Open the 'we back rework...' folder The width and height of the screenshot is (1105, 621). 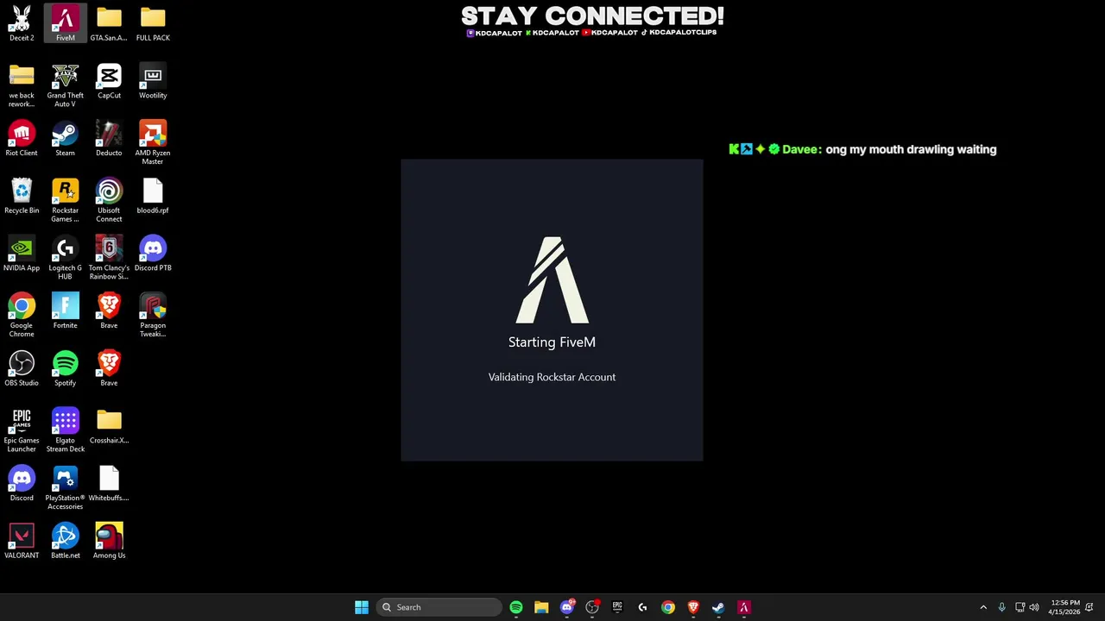click(22, 85)
